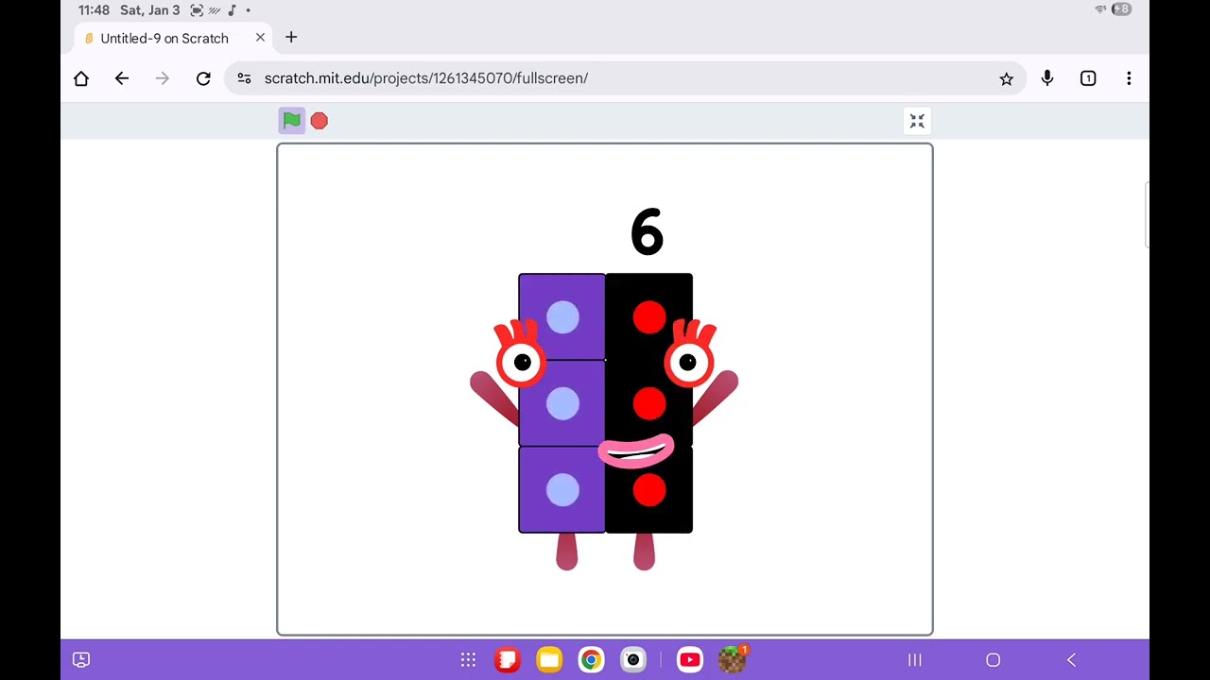Click the Numberblock six sprite on stage
Screen dimensions: 1210x680
[605, 420]
